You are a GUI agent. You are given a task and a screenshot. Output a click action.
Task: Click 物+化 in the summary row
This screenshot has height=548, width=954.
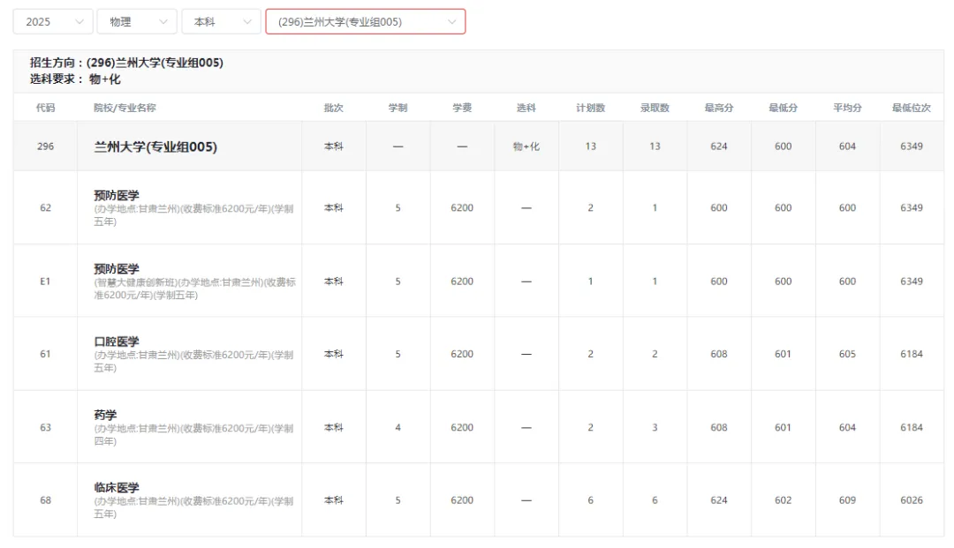click(526, 146)
